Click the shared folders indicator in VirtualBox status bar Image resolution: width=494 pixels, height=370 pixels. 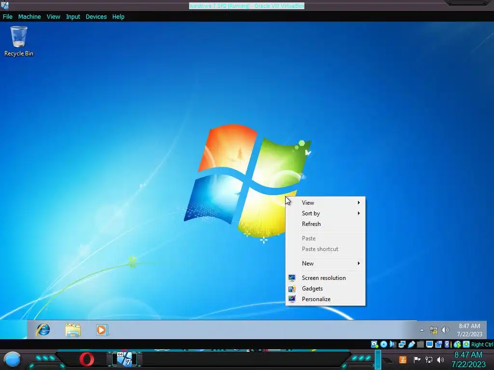(x=420, y=344)
